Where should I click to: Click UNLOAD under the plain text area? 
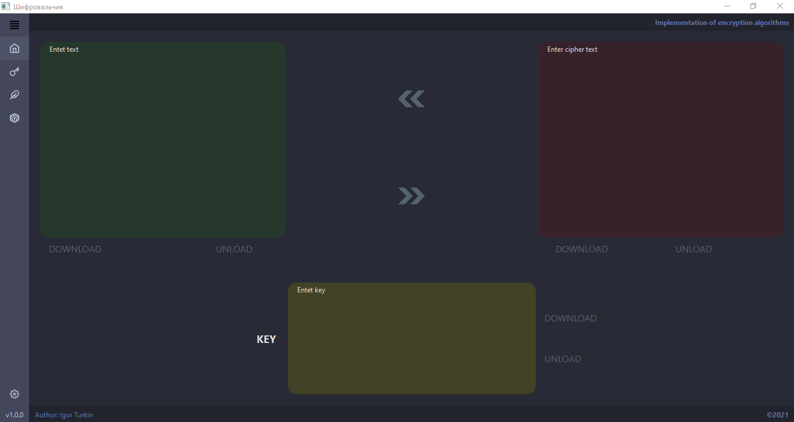234,249
